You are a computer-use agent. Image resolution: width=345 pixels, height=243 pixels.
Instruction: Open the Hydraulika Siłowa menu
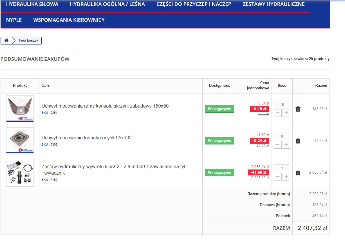[x=32, y=4]
